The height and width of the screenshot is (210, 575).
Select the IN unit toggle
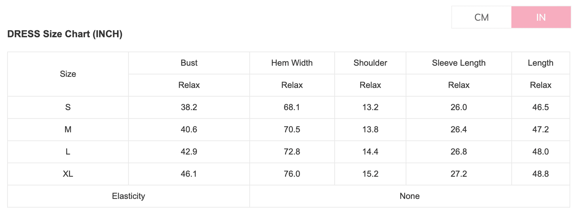(x=541, y=17)
